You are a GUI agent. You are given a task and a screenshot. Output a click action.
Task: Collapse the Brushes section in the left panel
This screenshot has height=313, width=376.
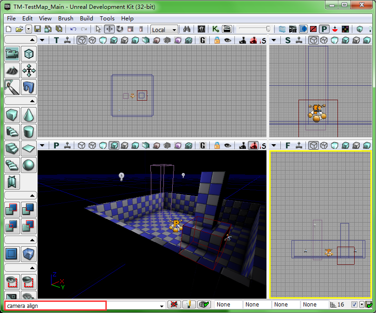20,101
